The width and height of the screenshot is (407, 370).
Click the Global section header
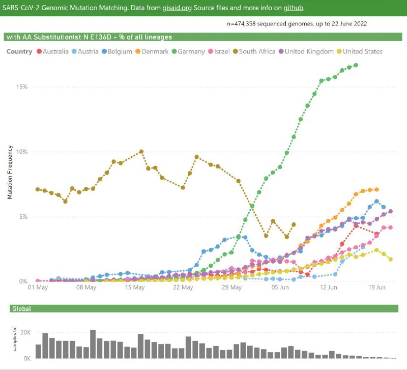point(21,309)
